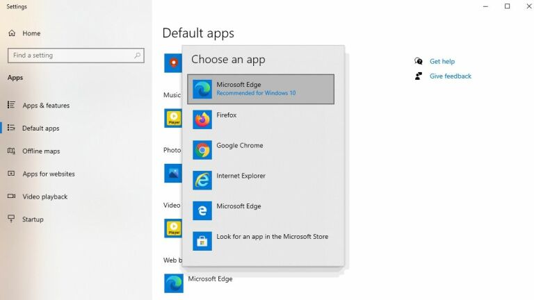
Task: Click the Video player yellow app icon
Action: (x=173, y=228)
